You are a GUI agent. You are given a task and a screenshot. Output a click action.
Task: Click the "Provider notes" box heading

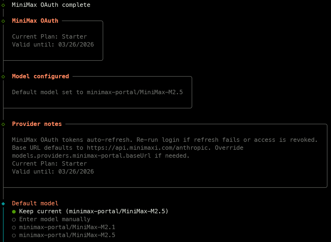click(37, 124)
